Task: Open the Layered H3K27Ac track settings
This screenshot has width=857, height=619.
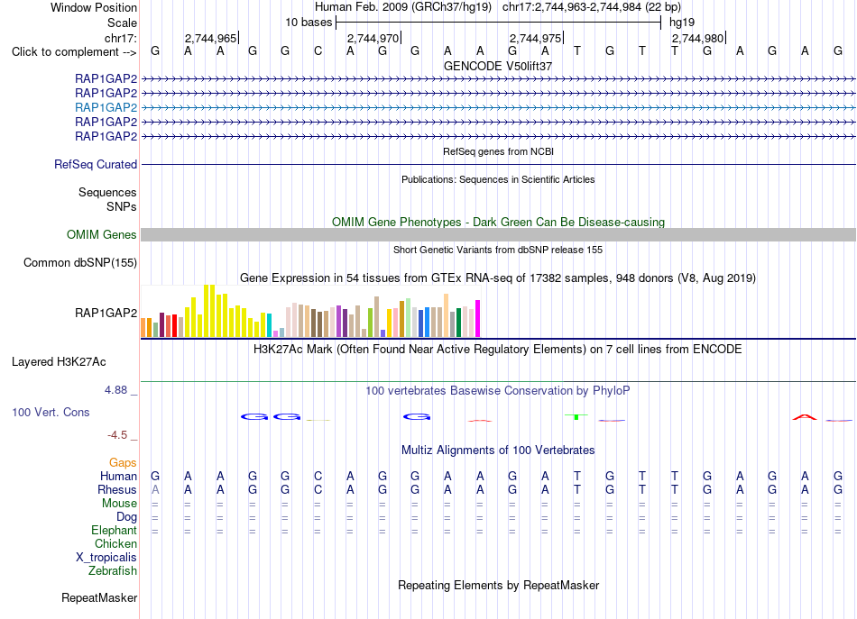Action: point(59,362)
